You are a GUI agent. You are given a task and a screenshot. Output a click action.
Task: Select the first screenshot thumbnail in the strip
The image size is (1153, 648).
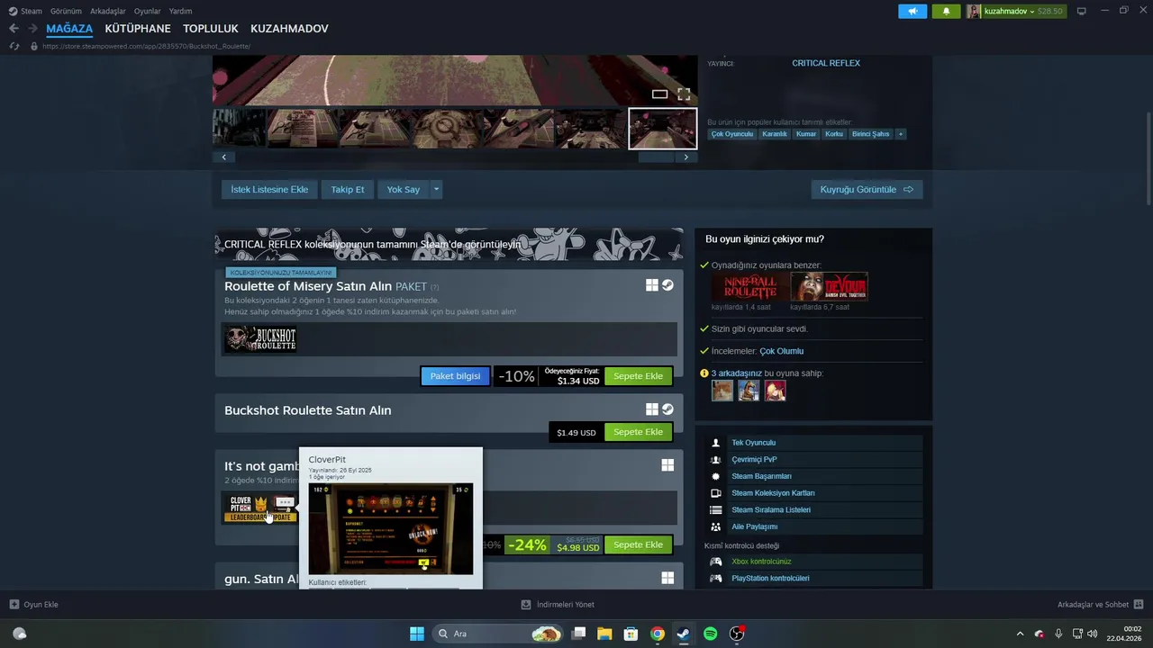pyautogui.click(x=239, y=128)
